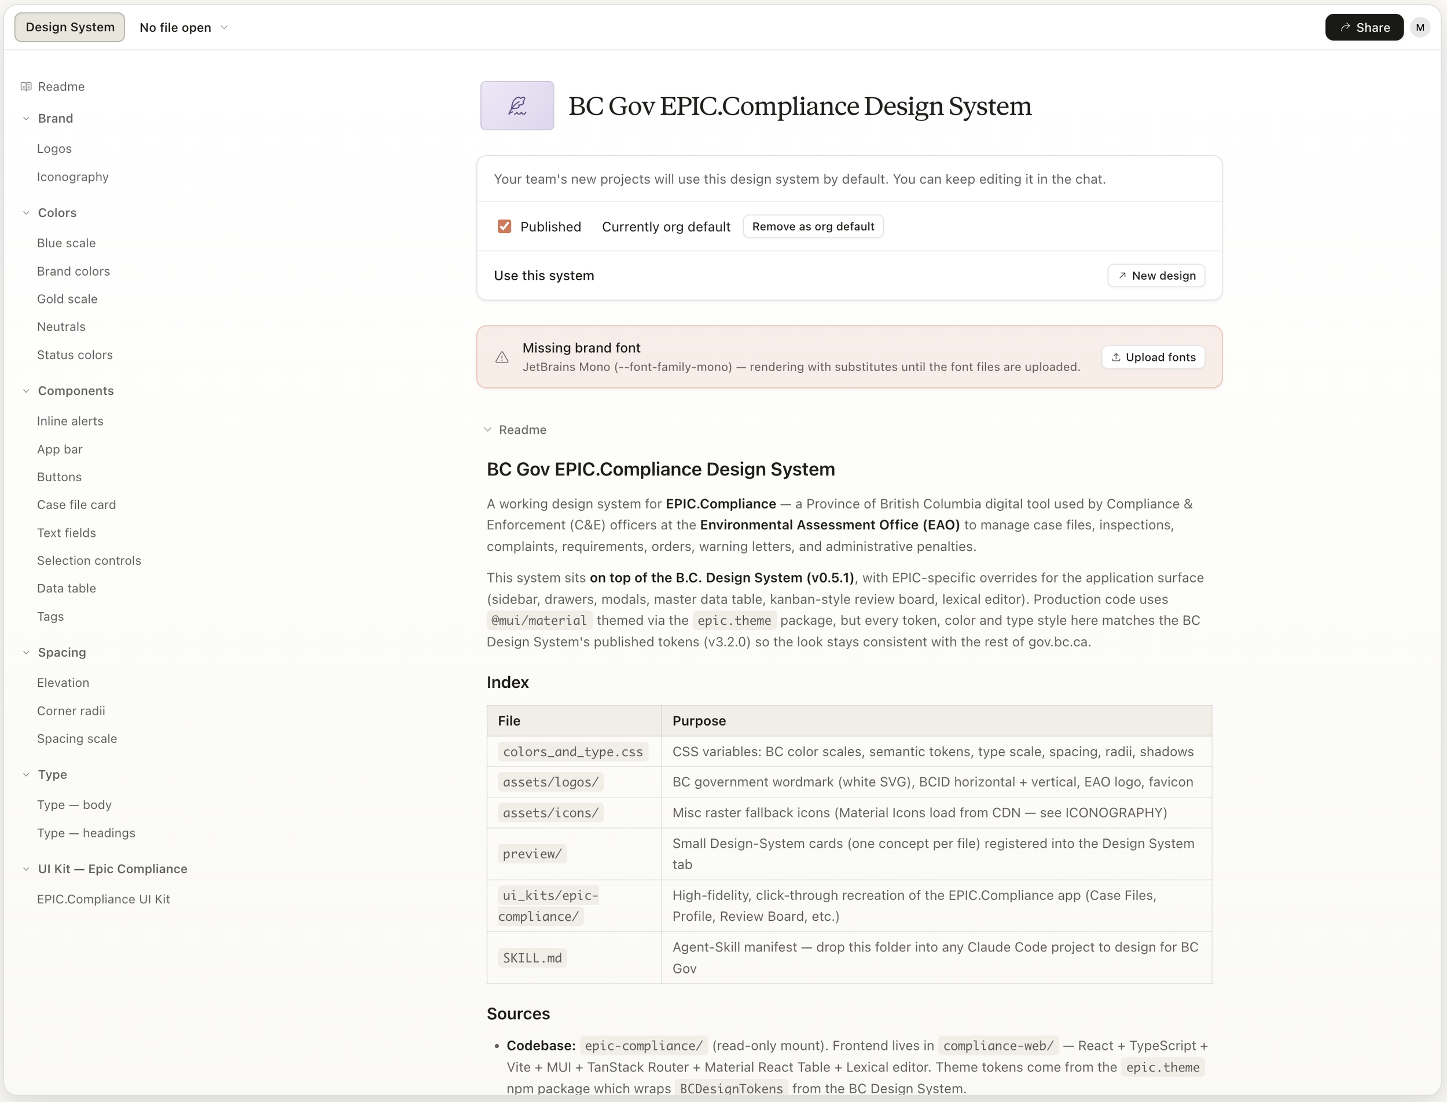Viewport: 1447px width, 1102px height.
Task: Click the warning triangle icon in font alert
Action: 502,357
